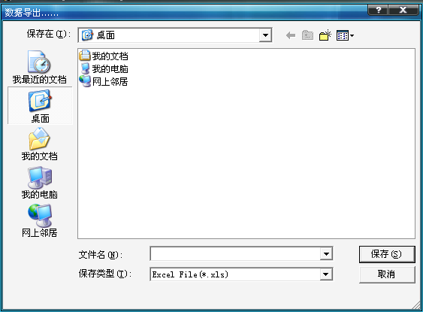Expand the 保存类型 file type dropdown
Image resolution: width=423 pixels, height=312 pixels.
pos(326,274)
